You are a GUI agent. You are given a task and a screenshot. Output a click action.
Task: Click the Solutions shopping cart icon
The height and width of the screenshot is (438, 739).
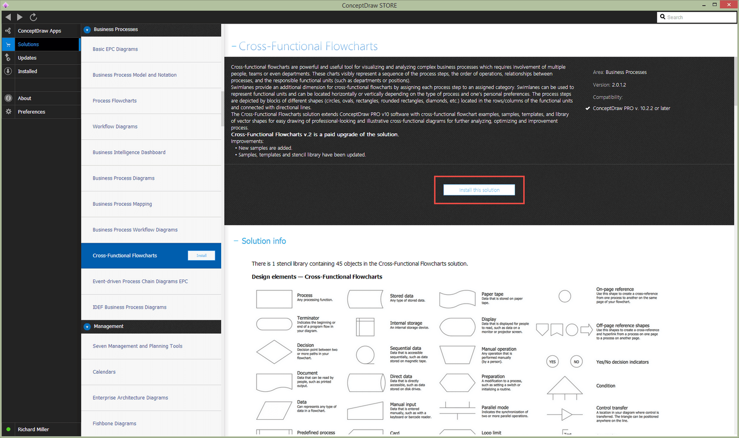point(8,44)
